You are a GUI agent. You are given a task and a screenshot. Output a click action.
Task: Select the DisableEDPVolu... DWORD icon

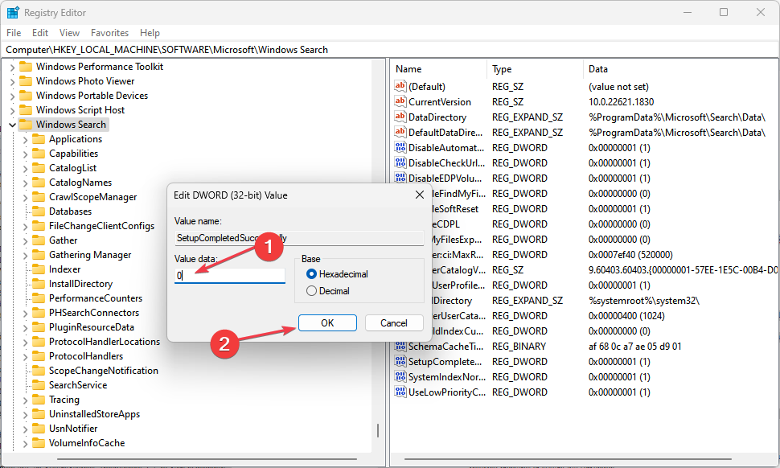click(400, 178)
